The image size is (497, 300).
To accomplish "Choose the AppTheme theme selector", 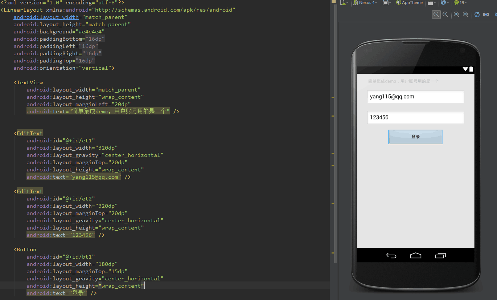I will click(410, 3).
